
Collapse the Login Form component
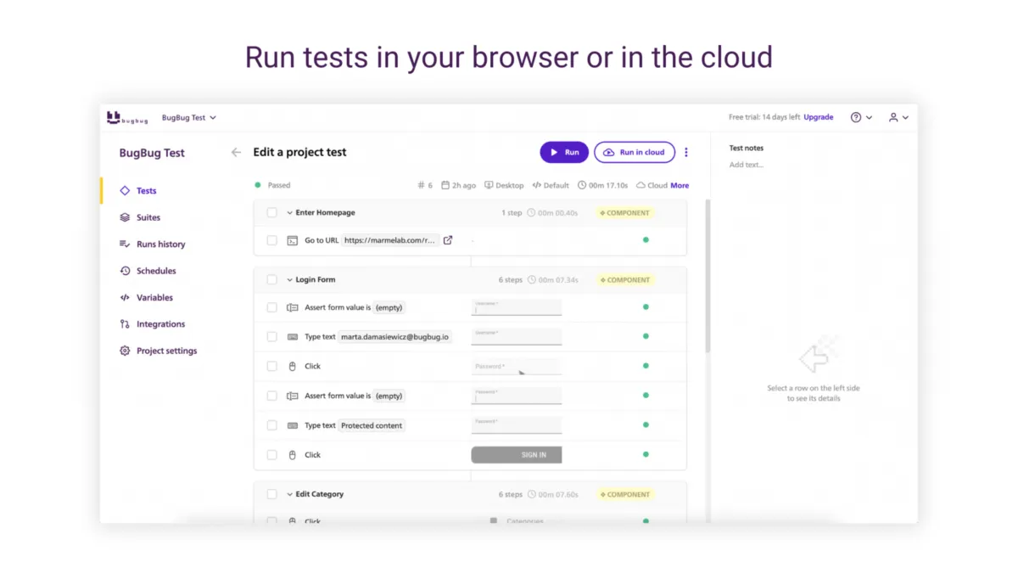[x=289, y=279]
